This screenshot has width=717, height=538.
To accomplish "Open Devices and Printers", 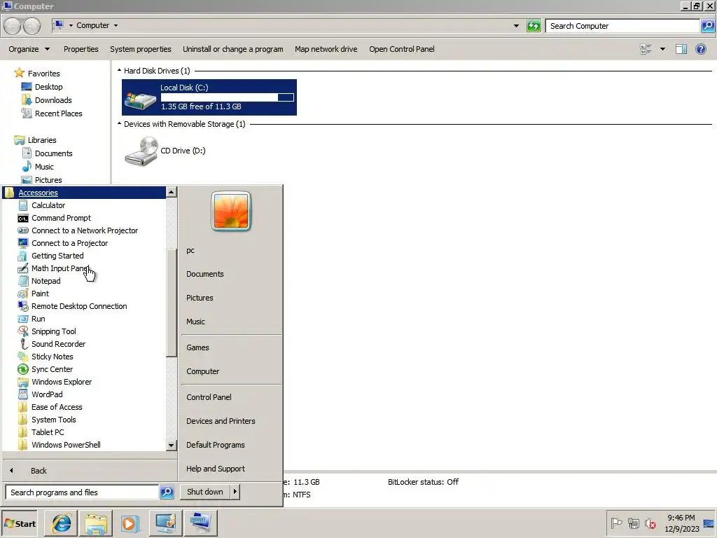I will (x=221, y=421).
